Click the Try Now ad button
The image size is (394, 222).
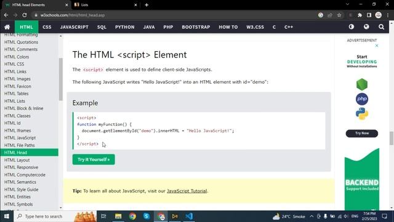[362, 133]
